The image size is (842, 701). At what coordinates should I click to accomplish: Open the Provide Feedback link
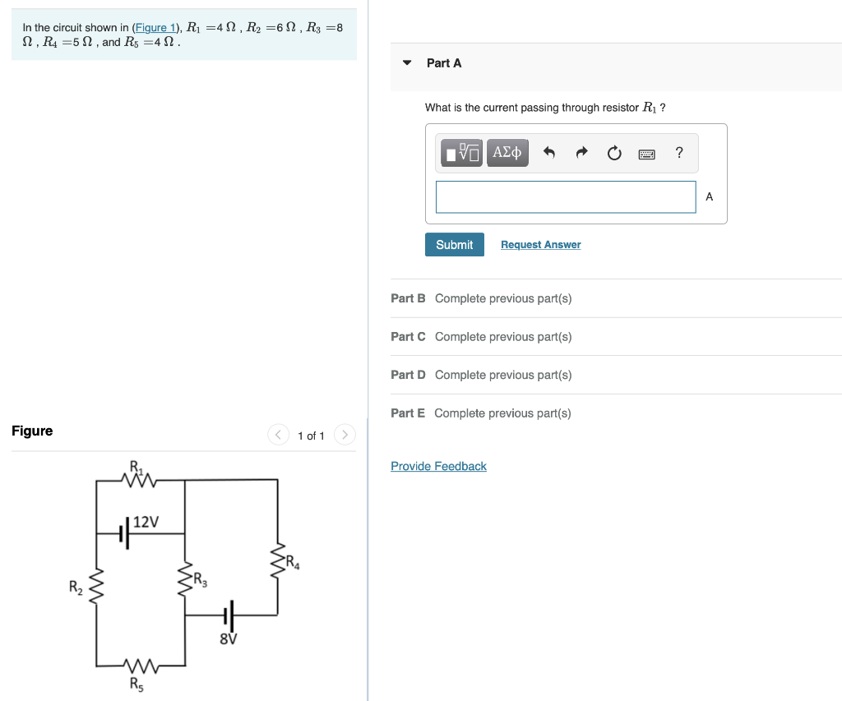click(x=438, y=466)
